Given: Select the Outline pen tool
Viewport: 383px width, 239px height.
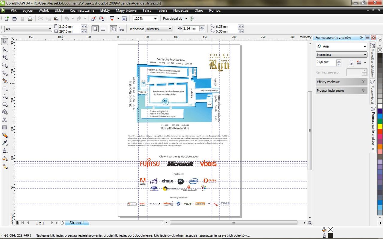Looking at the screenshot, I should pos(4,151).
